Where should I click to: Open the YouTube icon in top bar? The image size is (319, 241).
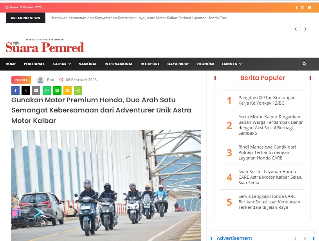click(x=309, y=7)
